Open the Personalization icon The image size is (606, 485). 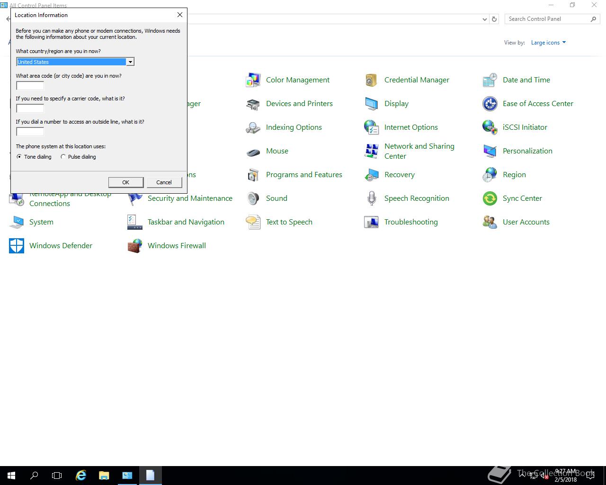490,151
